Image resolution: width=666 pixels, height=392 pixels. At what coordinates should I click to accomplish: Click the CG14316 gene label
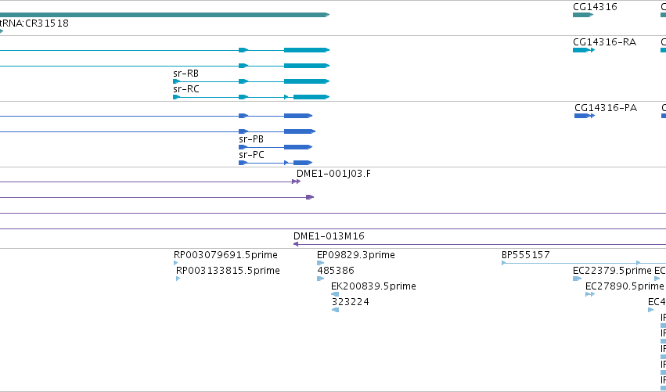coord(595,7)
